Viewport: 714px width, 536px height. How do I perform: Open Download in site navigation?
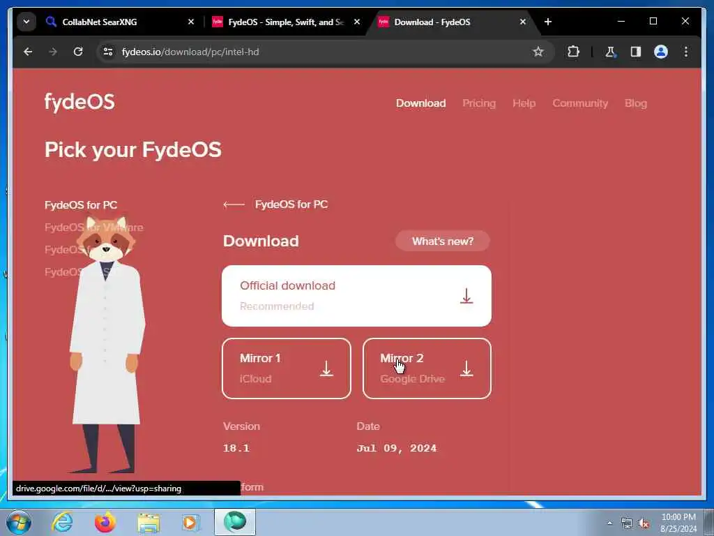[420, 103]
